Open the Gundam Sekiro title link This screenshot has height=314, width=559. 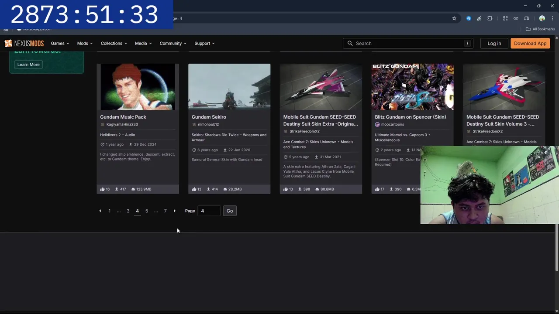(x=209, y=117)
